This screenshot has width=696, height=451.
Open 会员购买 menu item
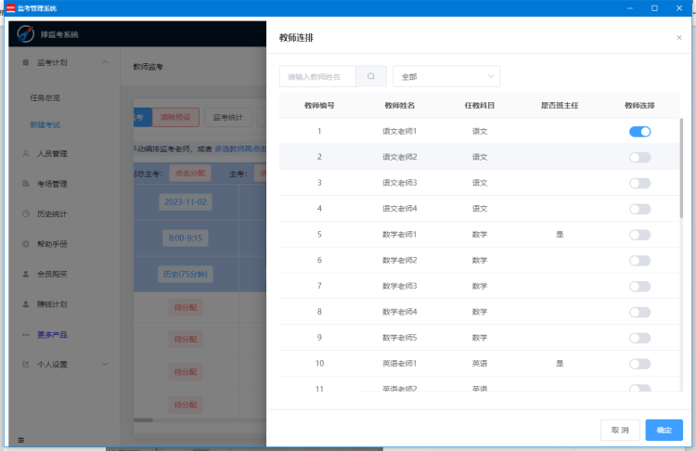52,274
